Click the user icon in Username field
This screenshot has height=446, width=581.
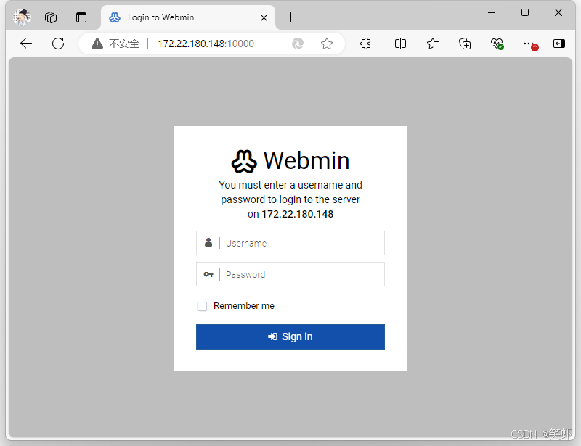pos(208,242)
